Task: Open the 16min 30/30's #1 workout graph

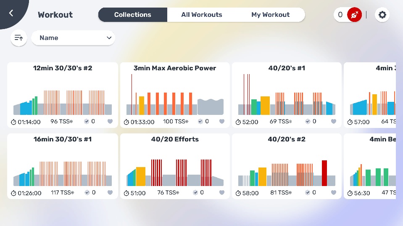Action: click(x=63, y=173)
